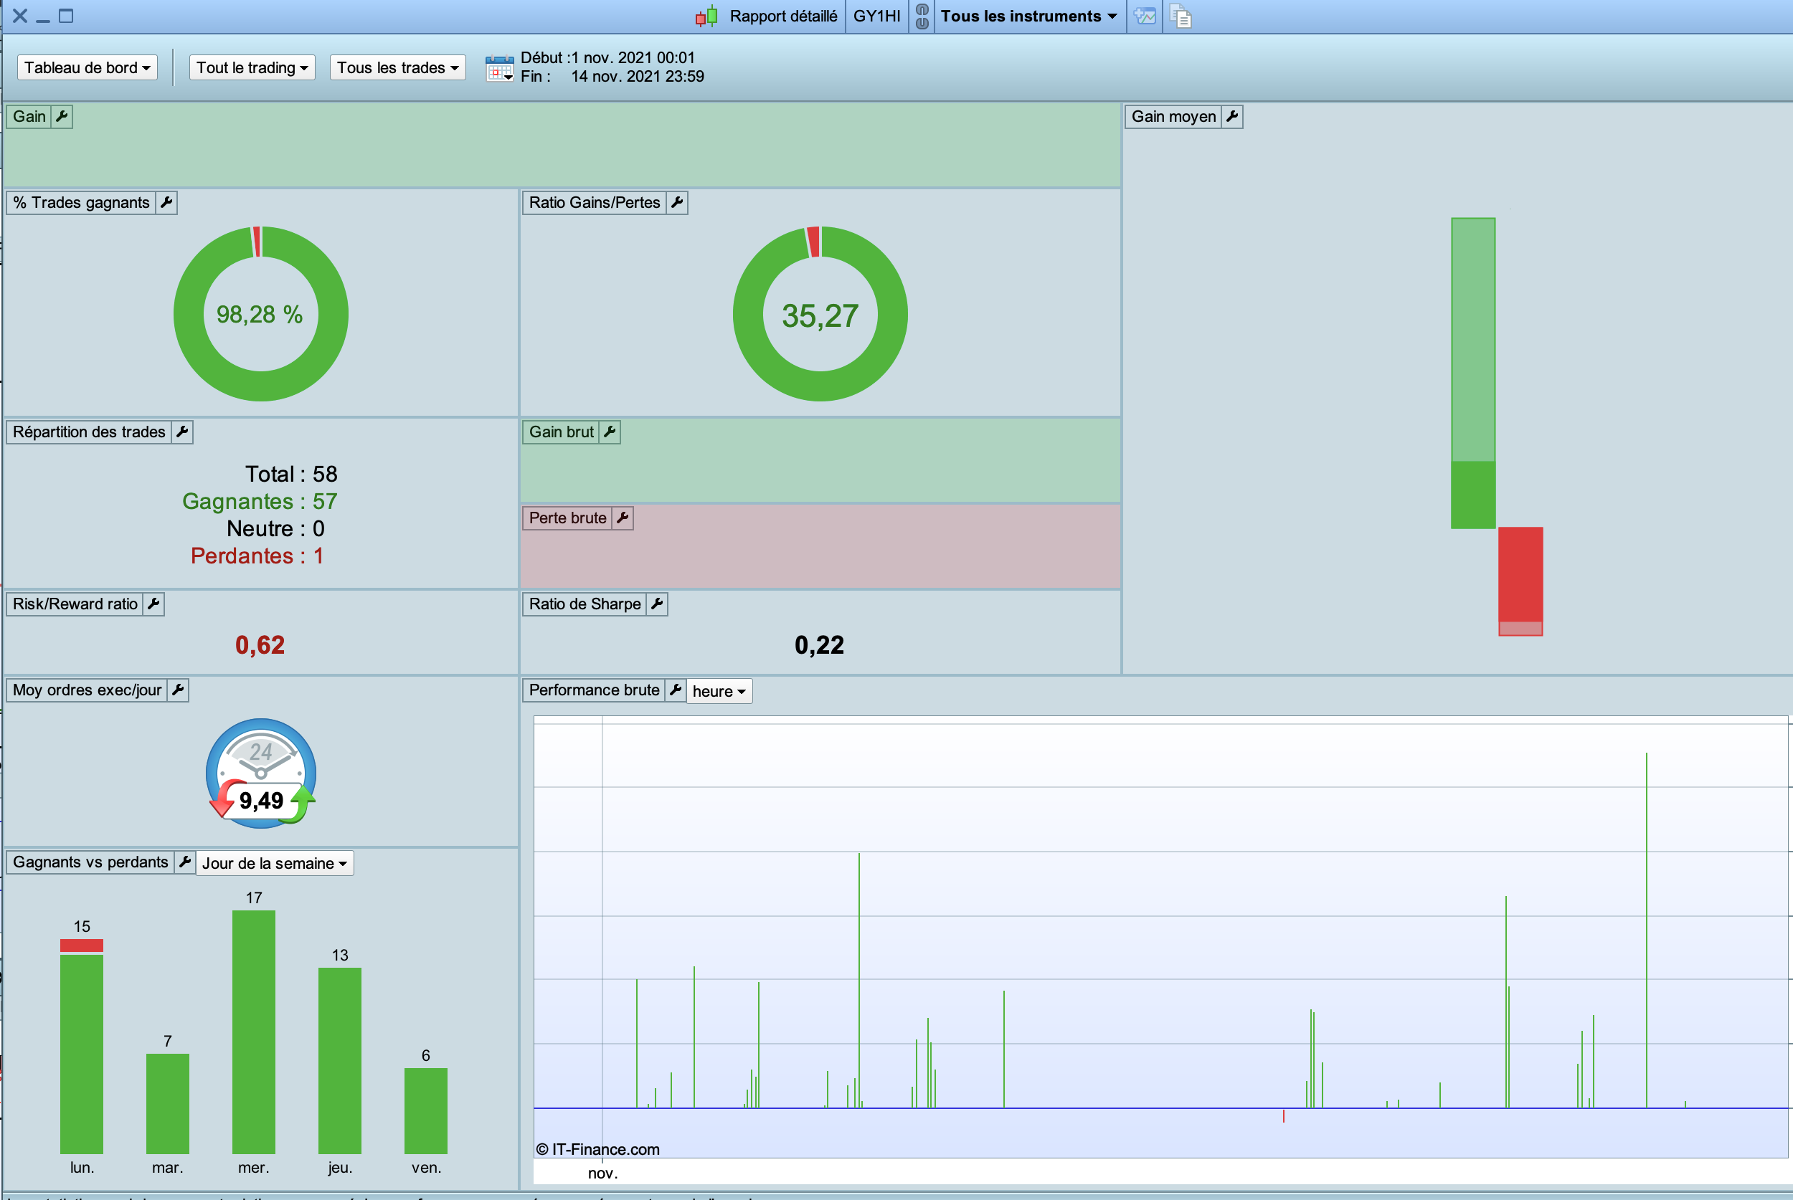The width and height of the screenshot is (1793, 1200).
Task: Click the add chart window icon
Action: click(x=1145, y=16)
